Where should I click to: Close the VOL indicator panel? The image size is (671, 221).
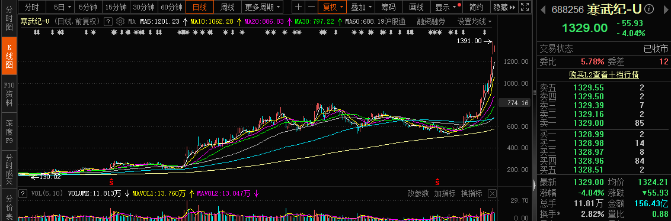pos(492,194)
